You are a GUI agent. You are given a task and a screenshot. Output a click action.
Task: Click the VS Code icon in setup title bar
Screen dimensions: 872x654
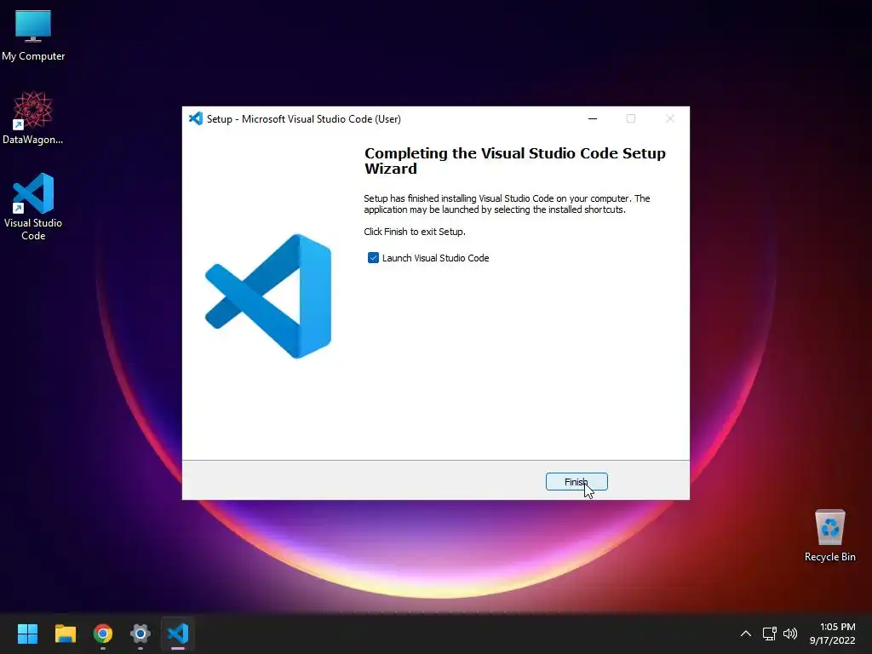pos(195,118)
